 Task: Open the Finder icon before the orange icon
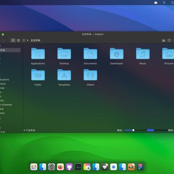click(122, 167)
